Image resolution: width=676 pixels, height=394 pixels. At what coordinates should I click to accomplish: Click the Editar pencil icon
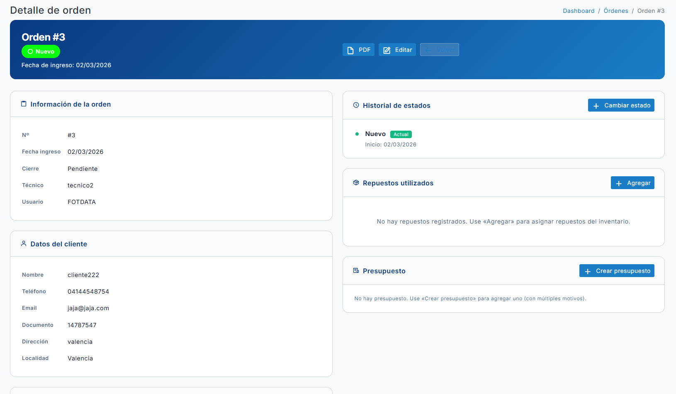pyautogui.click(x=387, y=50)
